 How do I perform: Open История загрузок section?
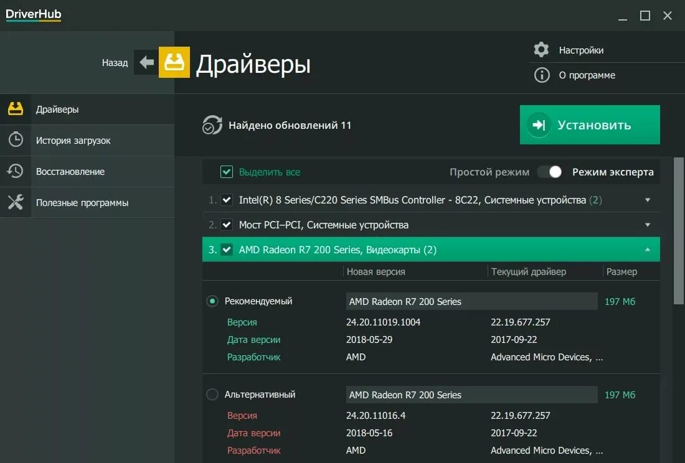click(87, 141)
